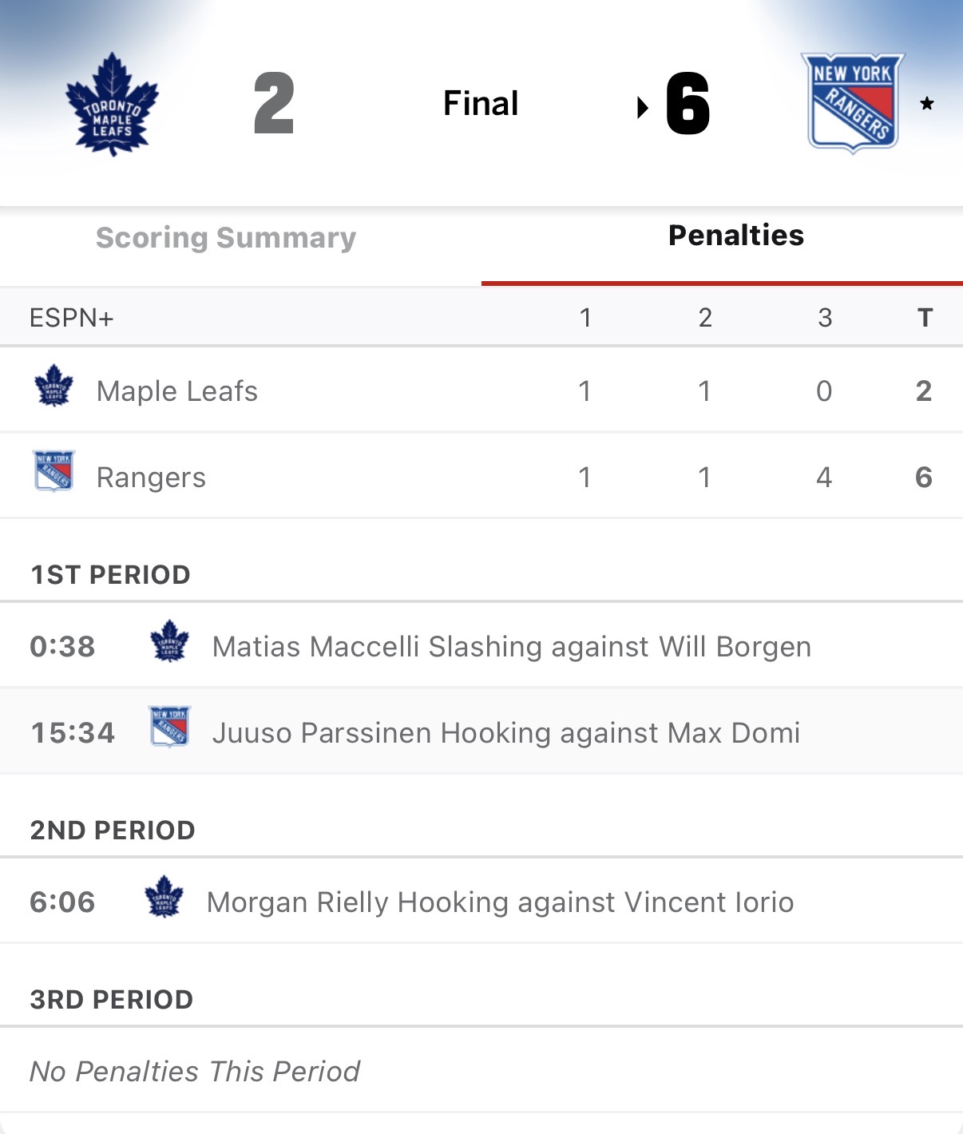Click the Juuso Parssinen Hooking penalty text
963x1134 pixels.
(x=505, y=733)
